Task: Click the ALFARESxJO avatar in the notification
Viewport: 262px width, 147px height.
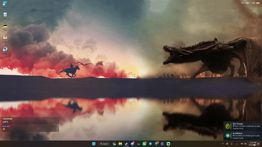Action: tap(228, 136)
